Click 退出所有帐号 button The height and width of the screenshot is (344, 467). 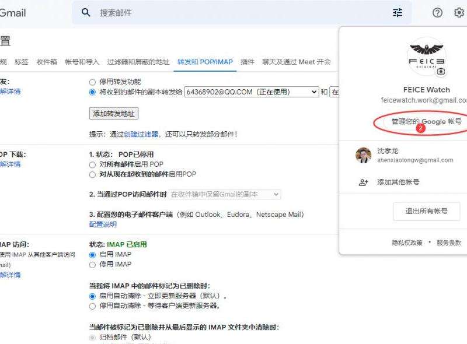pos(427,211)
